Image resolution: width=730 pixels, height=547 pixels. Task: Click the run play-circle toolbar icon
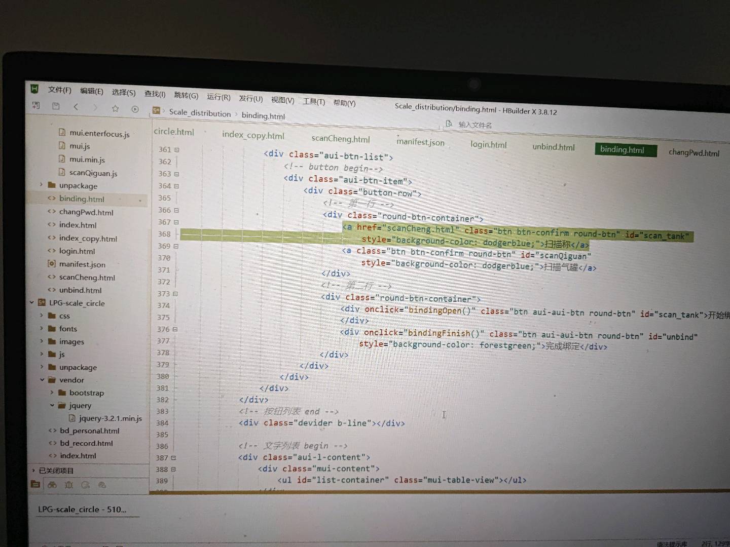[x=135, y=109]
